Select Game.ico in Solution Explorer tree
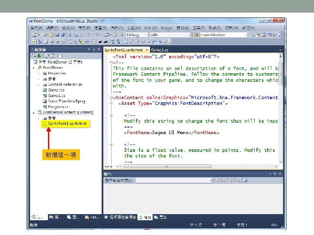This screenshot has height=235, width=314. pos(56,90)
